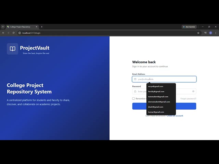Toggle password visibility with the eye icon
Image resolution: width=219 pixels, height=164 pixels.
pos(193,92)
